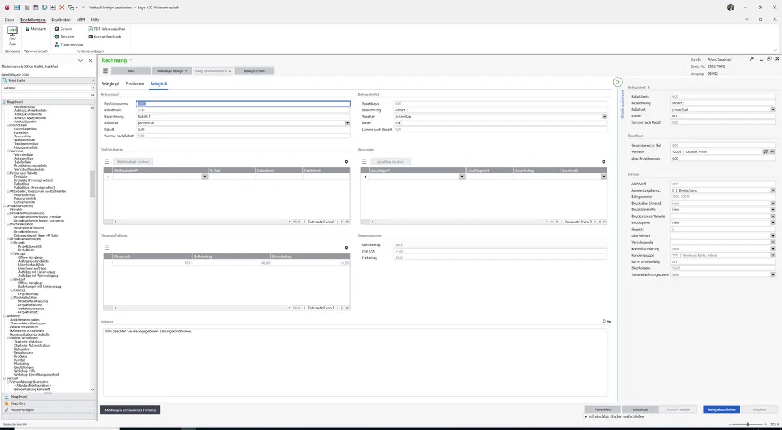Click the Fußtext search and font icon
The image size is (782, 430).
pos(606,322)
